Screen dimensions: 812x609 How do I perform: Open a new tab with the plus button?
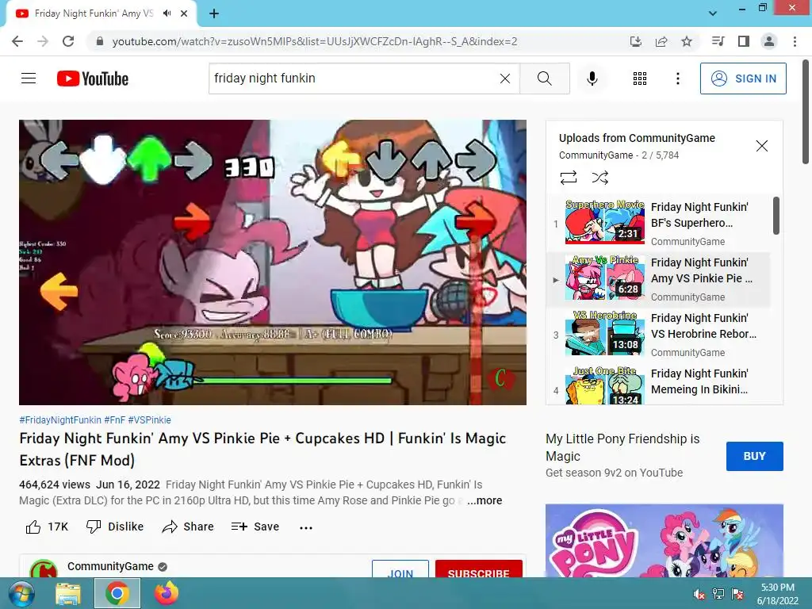(x=214, y=14)
